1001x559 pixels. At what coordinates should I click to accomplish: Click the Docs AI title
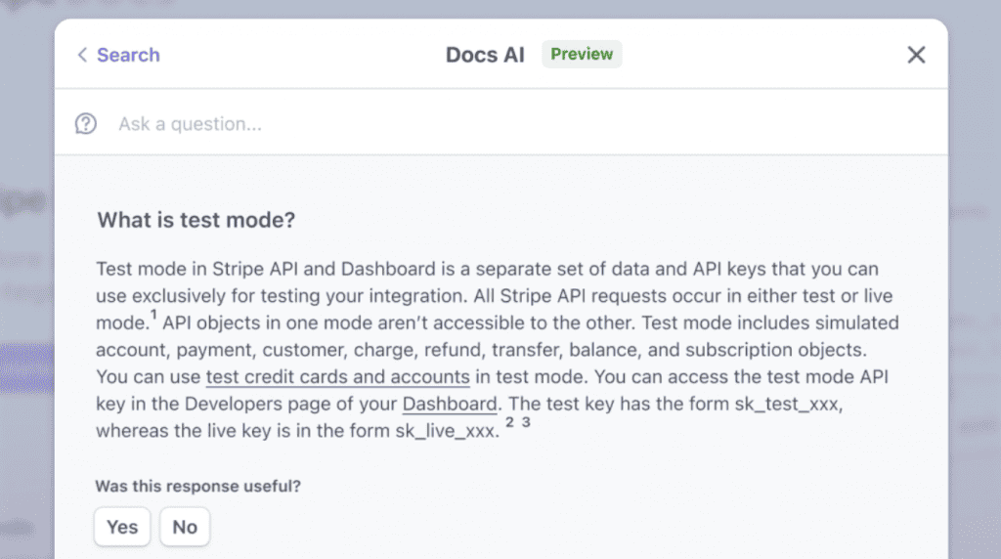(485, 55)
